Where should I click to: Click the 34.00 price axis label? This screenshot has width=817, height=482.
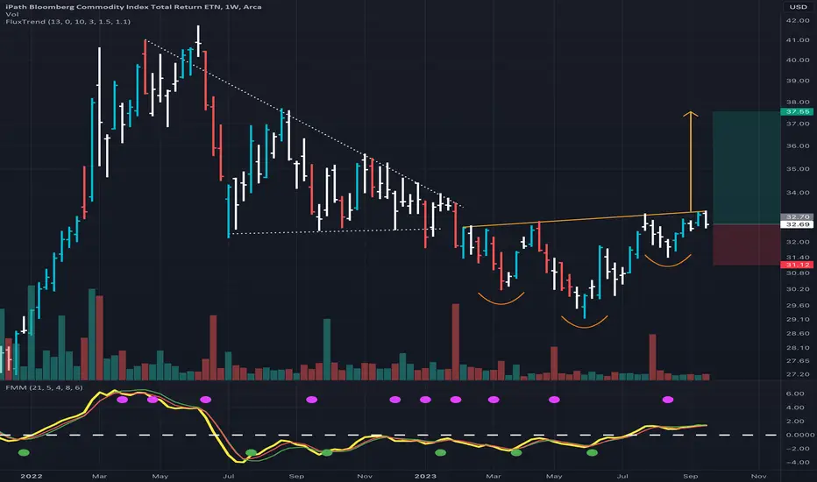tap(798, 193)
